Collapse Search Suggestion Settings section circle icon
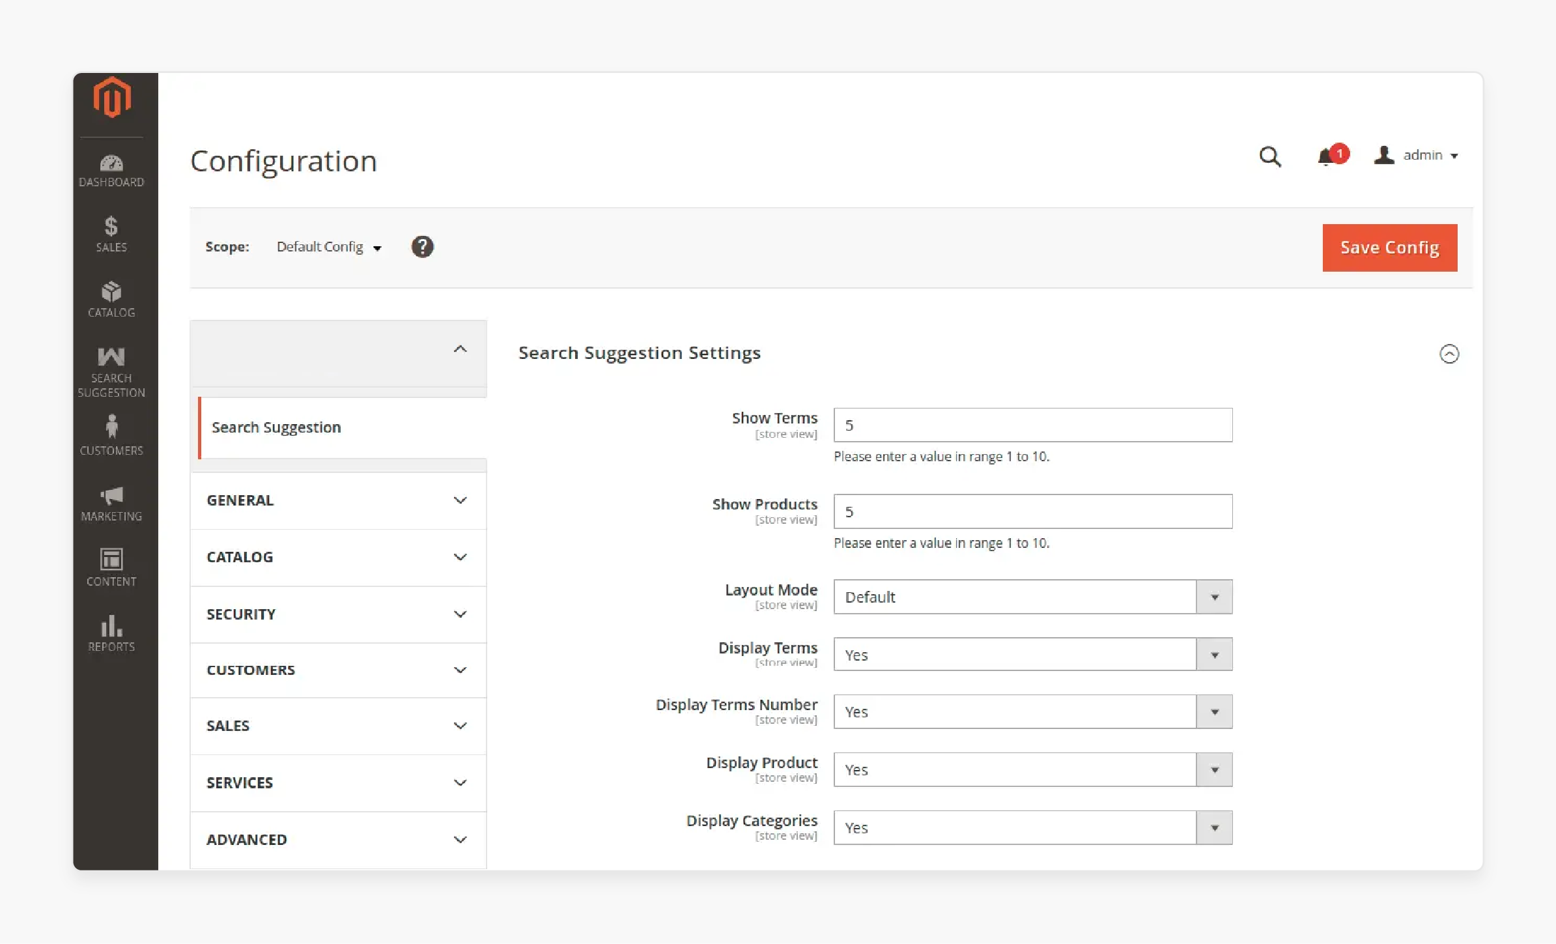The height and width of the screenshot is (944, 1556). pyautogui.click(x=1449, y=354)
